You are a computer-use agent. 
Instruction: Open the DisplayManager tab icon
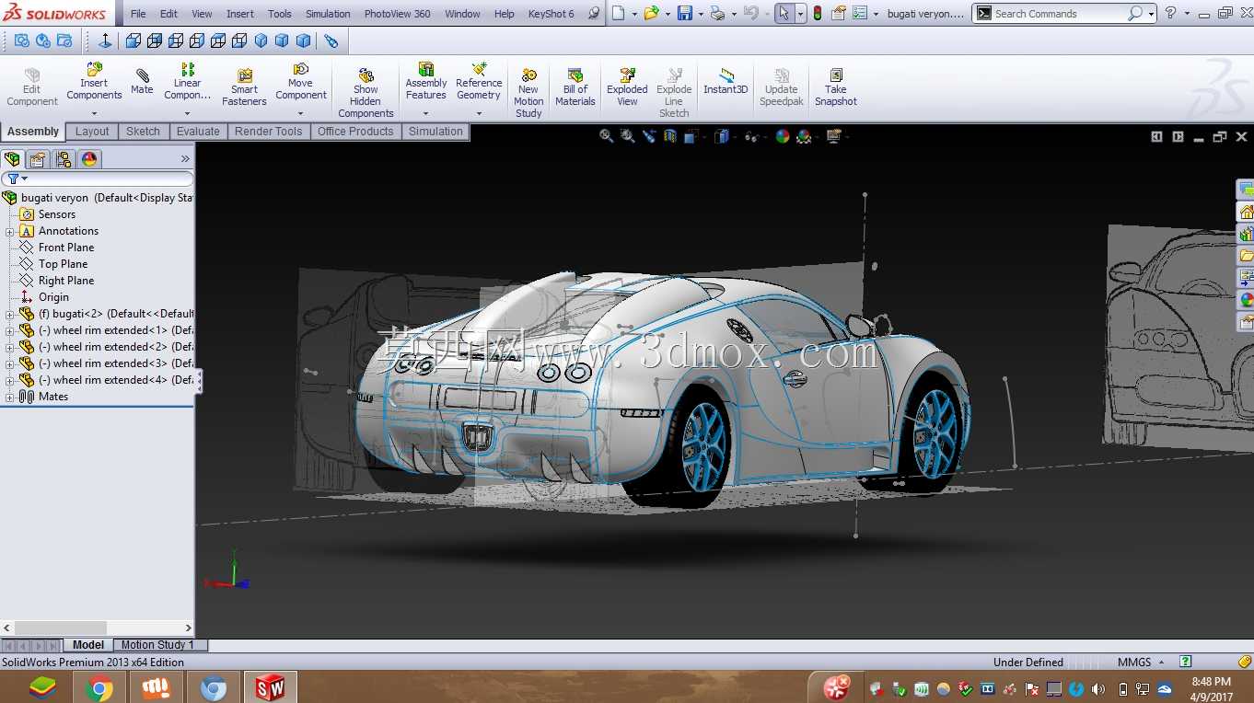point(89,159)
